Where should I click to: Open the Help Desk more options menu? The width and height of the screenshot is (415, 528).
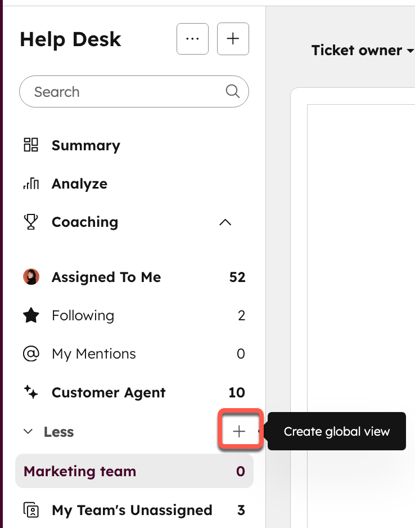pos(192,39)
